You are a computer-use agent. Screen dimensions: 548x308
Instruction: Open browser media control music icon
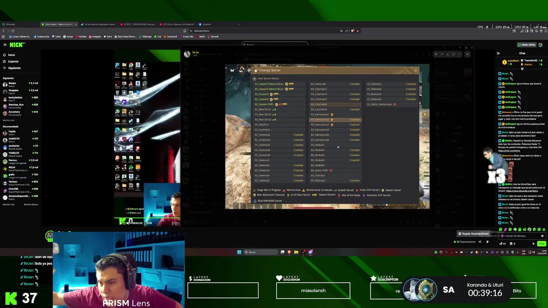coord(523,31)
